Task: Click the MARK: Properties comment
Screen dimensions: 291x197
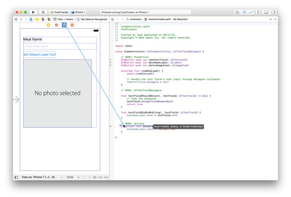Action: [x=135, y=57]
